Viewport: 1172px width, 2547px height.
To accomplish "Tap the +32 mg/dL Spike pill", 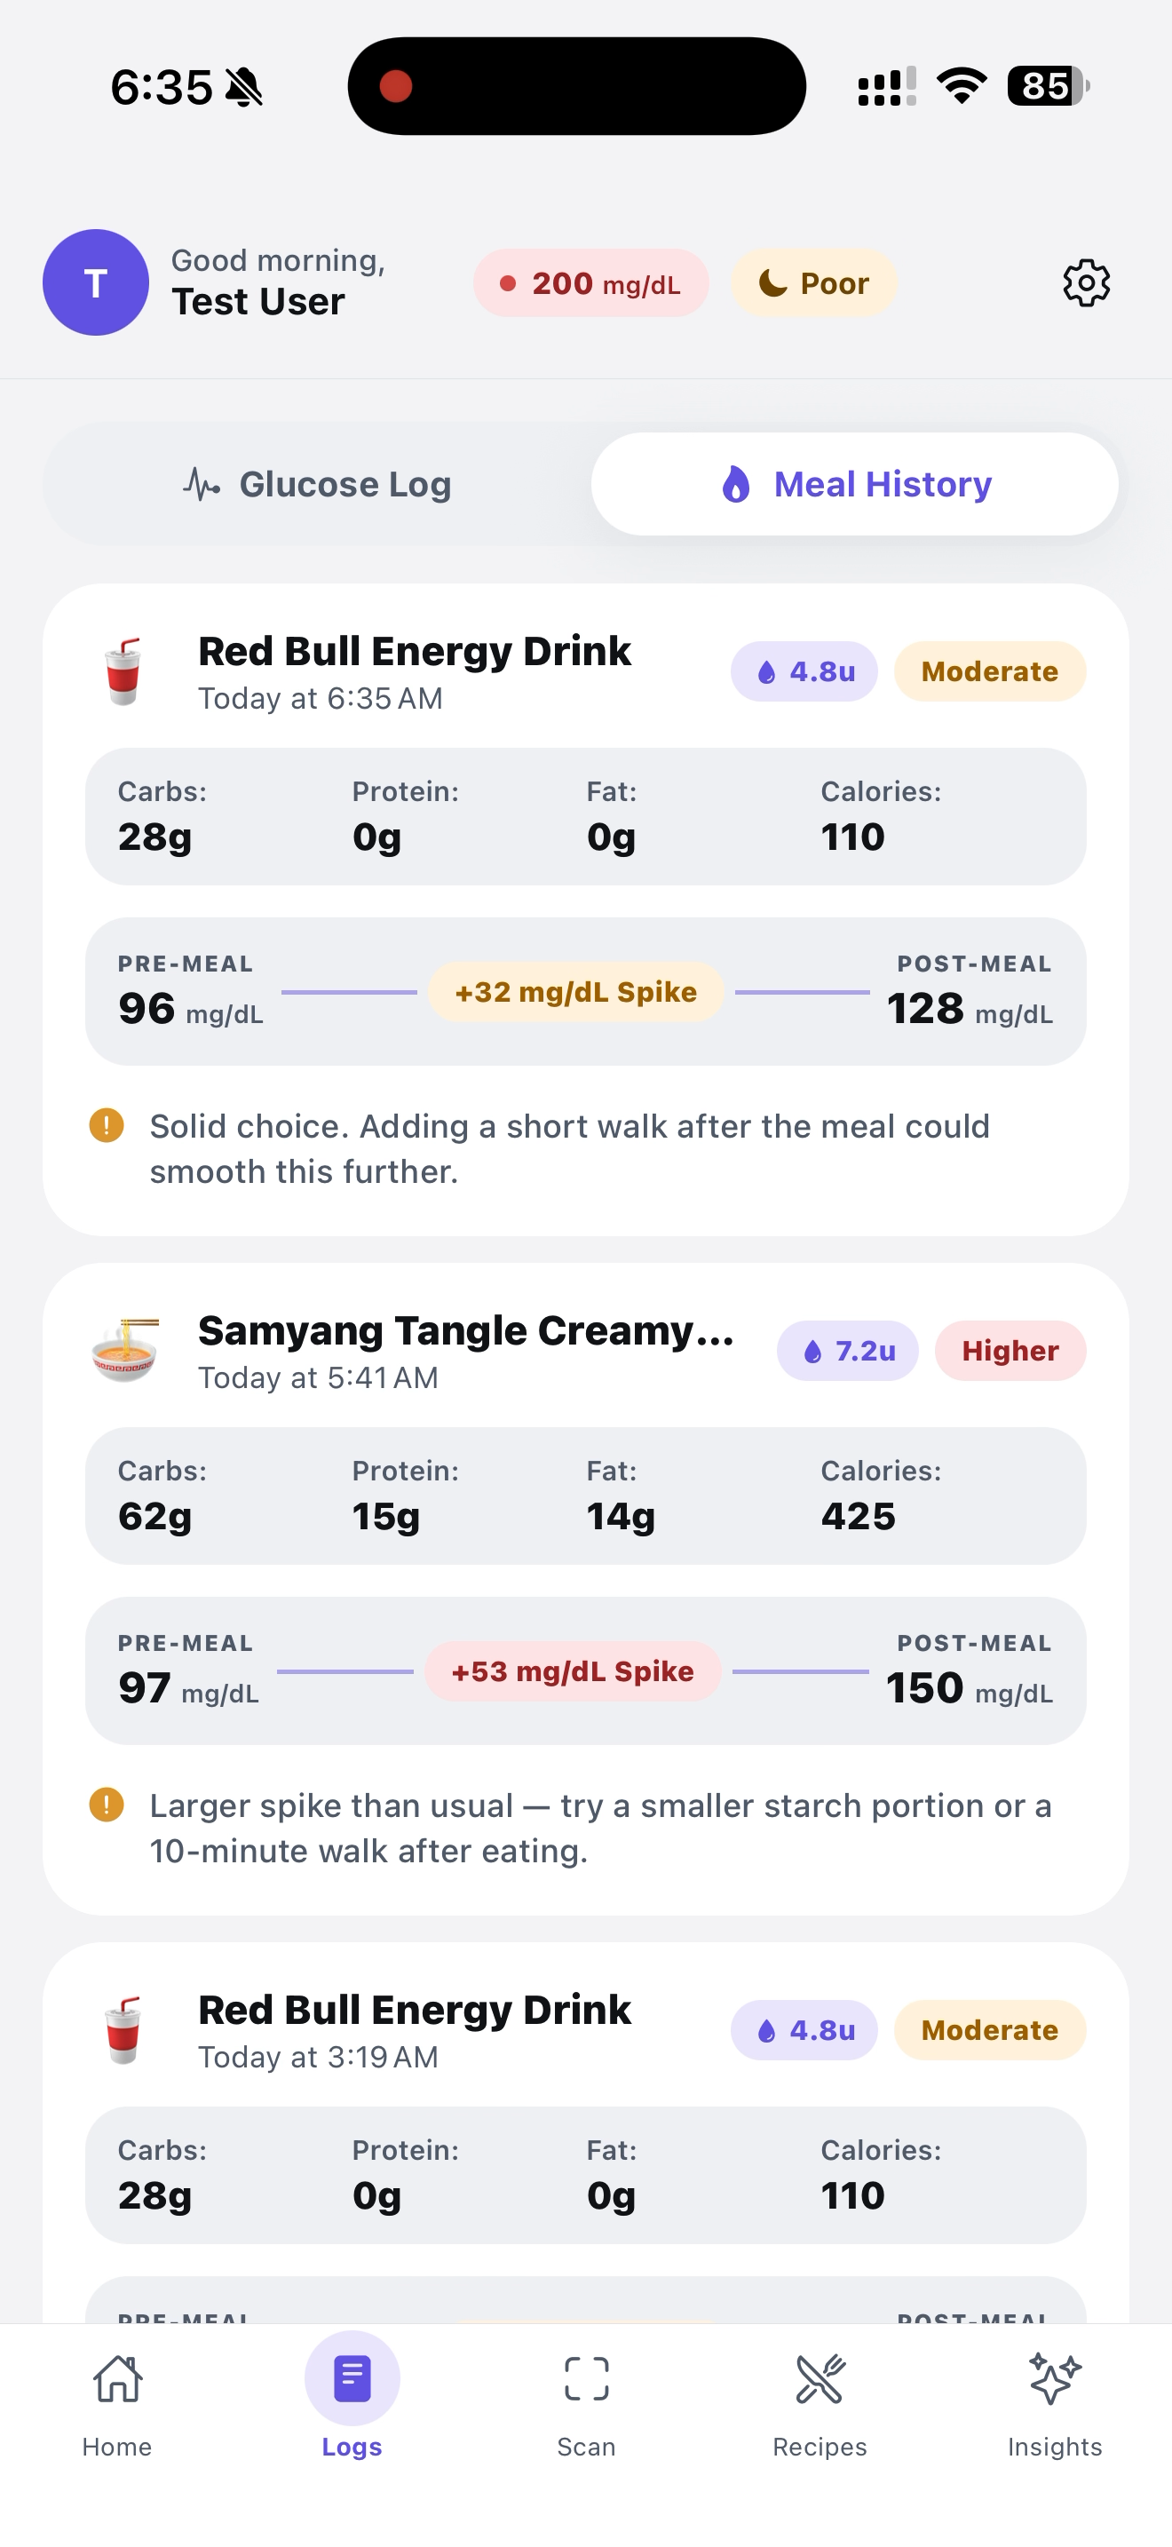I will pos(575,992).
